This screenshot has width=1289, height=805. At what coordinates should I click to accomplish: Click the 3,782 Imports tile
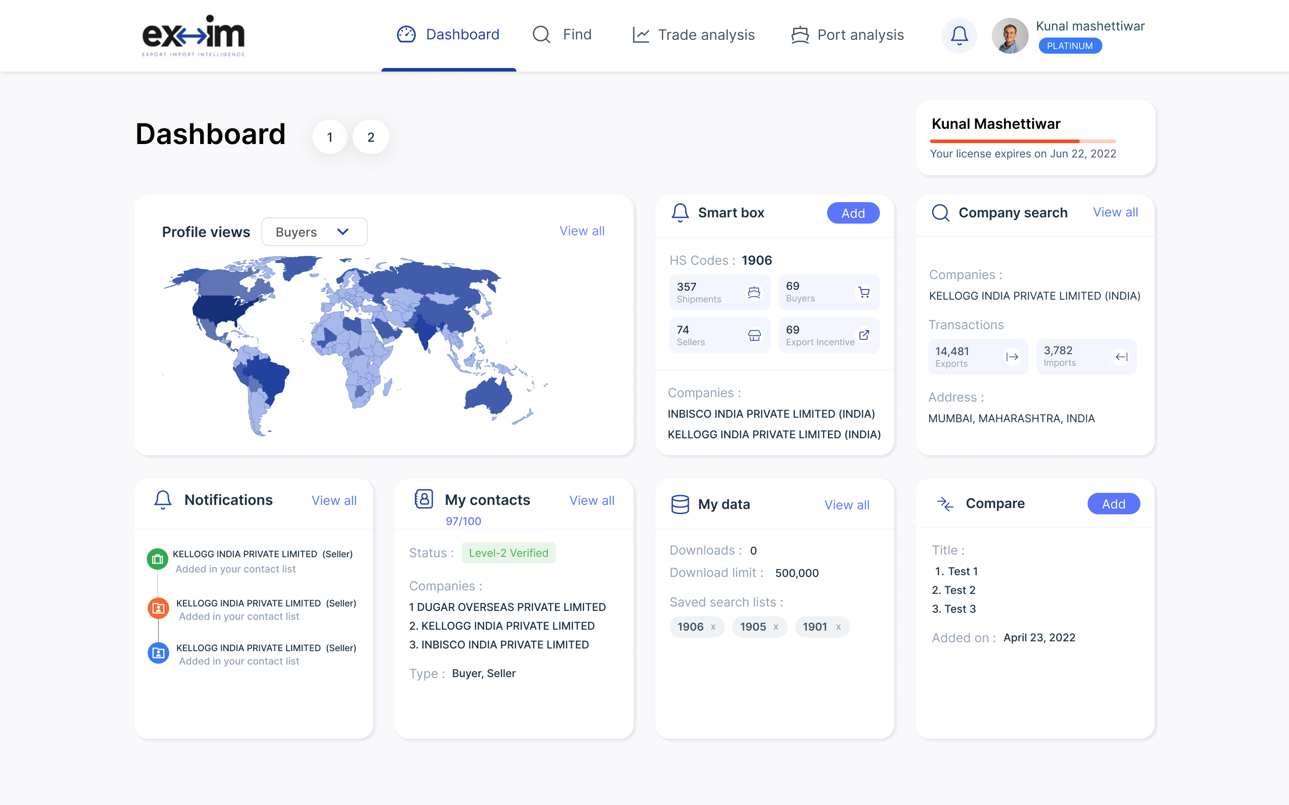(x=1086, y=357)
